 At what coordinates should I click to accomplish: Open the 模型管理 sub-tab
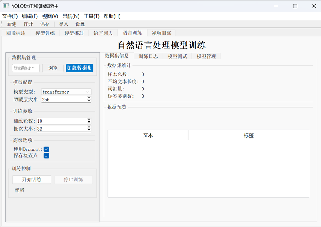(x=206, y=56)
